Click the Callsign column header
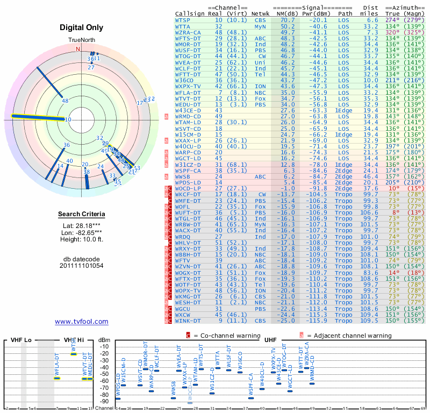 click(191, 14)
